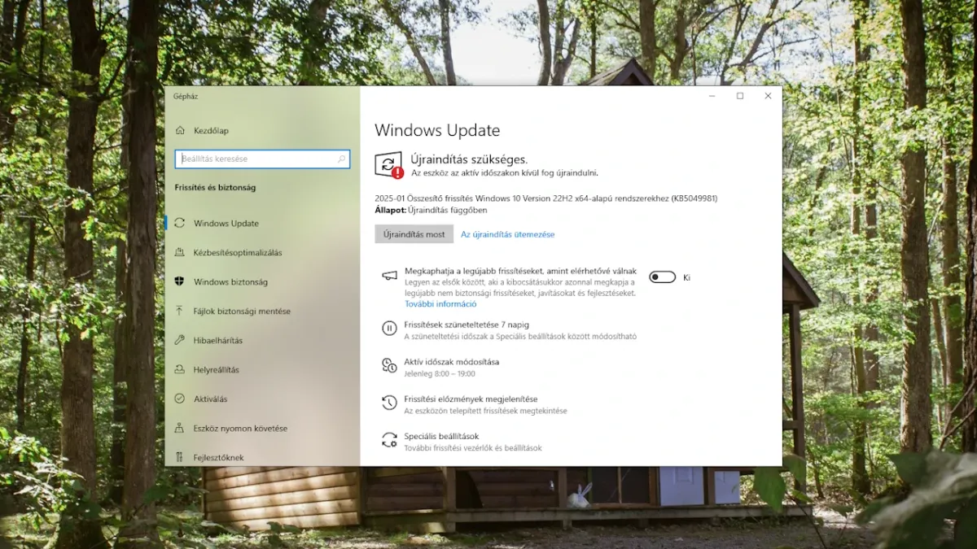Click the search magnifier icon in Beállítás keresése
Viewport: 977px width, 549px height.
pos(342,159)
